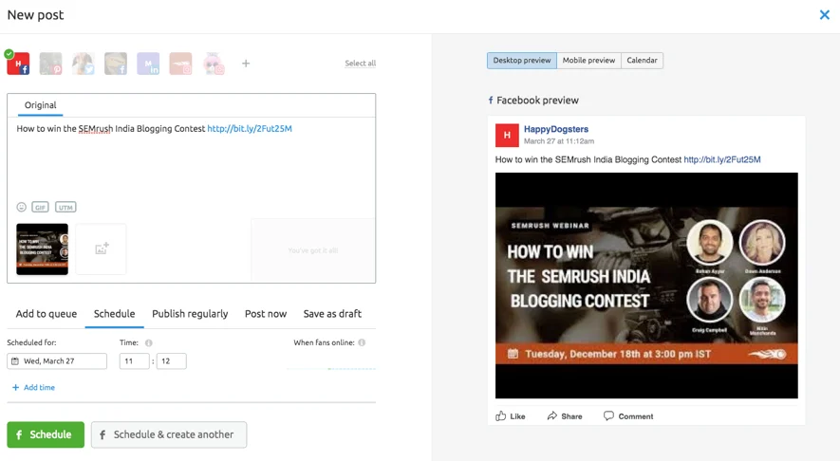The height and width of the screenshot is (461, 840).
Task: Open the bit.ly link in editor text
Action: (x=250, y=128)
